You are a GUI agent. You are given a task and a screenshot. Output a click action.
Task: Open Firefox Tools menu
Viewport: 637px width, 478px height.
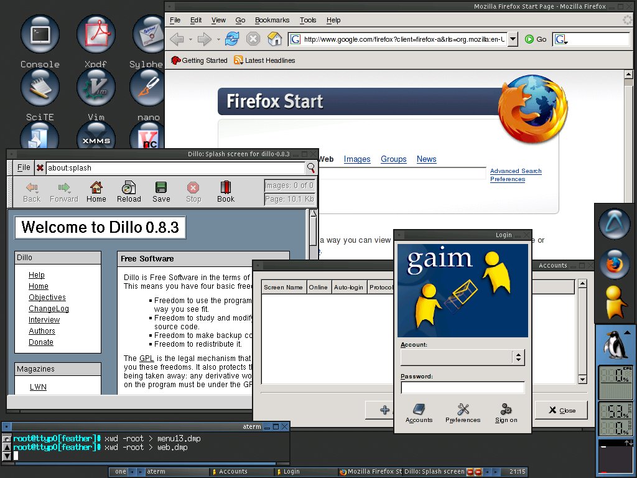(308, 20)
